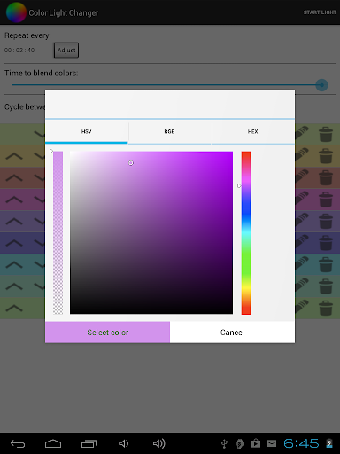This screenshot has height=454, width=340.
Task: Confirm with the Select color button
Action: tap(107, 333)
